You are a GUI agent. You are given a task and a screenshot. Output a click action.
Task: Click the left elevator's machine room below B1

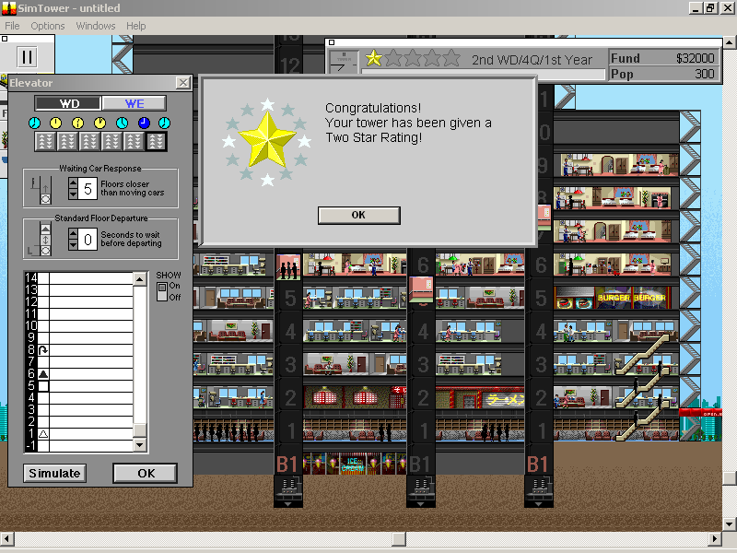[x=288, y=491]
